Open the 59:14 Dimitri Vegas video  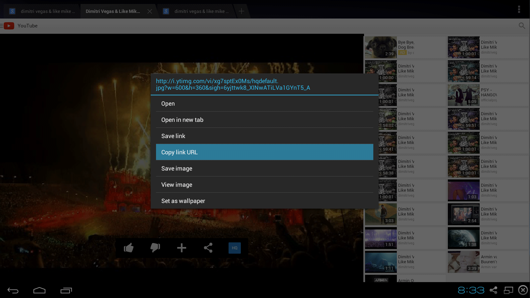(x=464, y=71)
